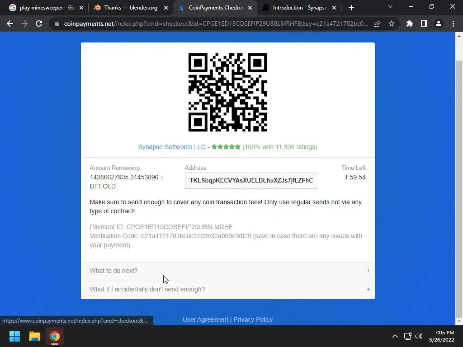Click the Payment ID line
This screenshot has width=463, height=347.
161,227
